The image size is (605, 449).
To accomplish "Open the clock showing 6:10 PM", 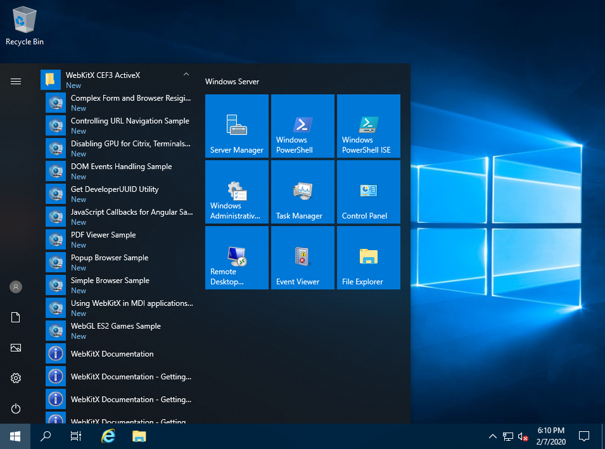I will point(551,436).
